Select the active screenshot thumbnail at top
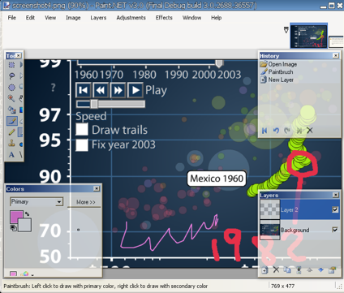344x293 pixels. tap(308, 36)
